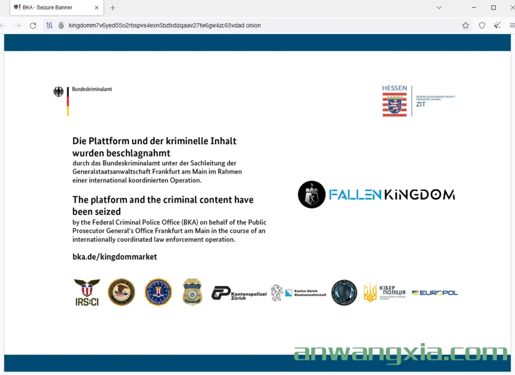This screenshot has width=515, height=375.
Task: Close the BKA - Seizure Banner tab
Action: tap(97, 8)
